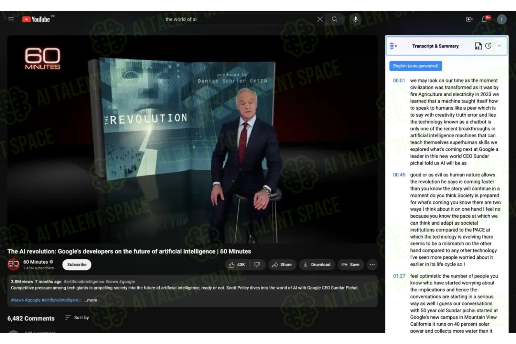516x344 pixels.
Task: Click the magnifier search button
Action: [x=334, y=19]
